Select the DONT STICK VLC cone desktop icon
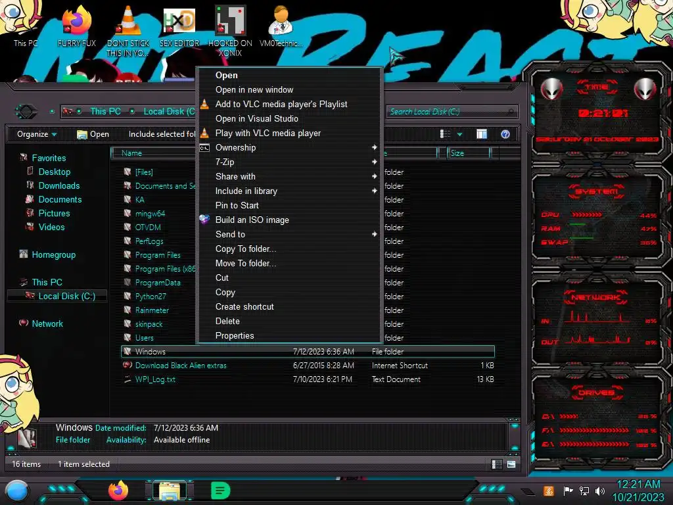This screenshot has width=673, height=505. tap(128, 31)
